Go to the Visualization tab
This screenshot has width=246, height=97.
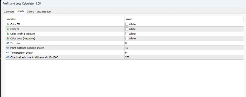[44, 11]
